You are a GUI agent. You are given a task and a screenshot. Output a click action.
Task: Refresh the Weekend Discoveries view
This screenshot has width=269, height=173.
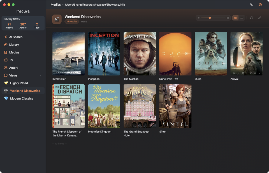252,18
